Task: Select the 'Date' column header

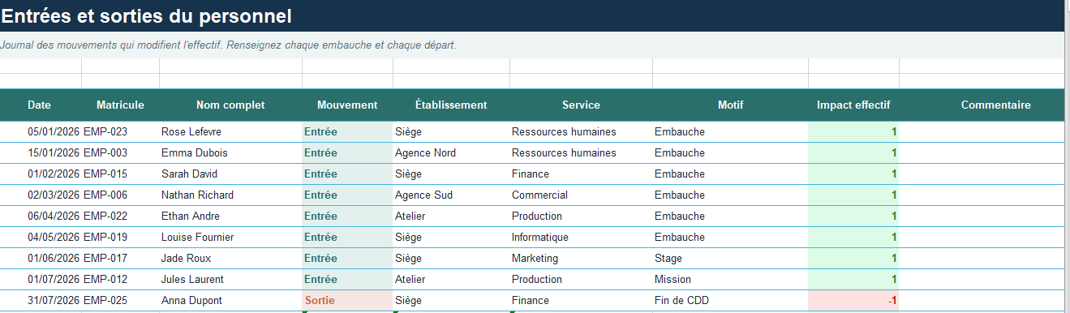Action: [x=39, y=105]
